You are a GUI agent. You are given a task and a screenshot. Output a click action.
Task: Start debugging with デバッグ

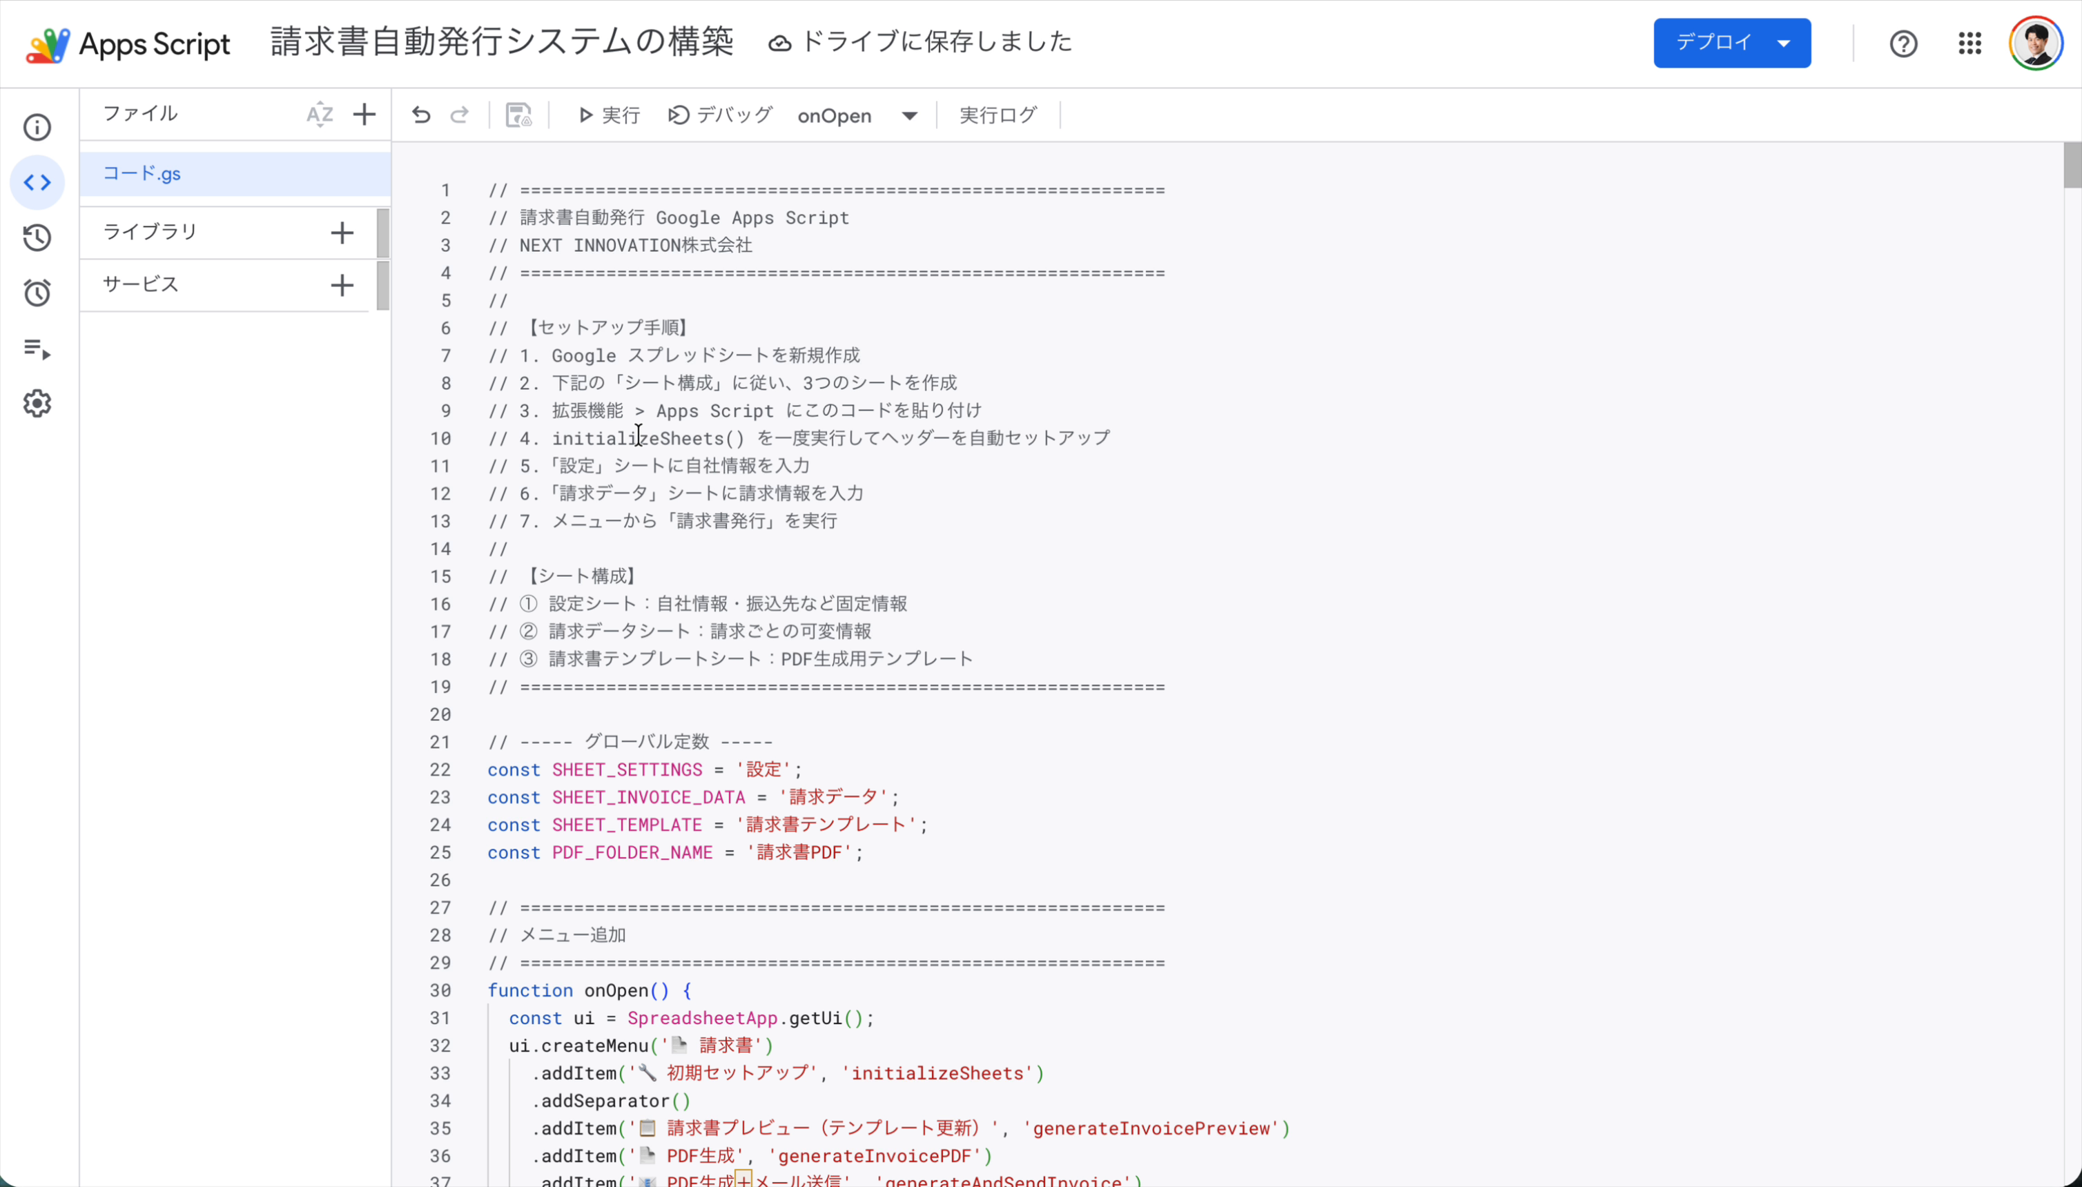pos(719,115)
